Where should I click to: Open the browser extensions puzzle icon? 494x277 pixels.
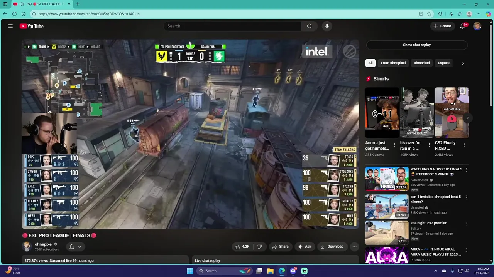[x=440, y=14]
